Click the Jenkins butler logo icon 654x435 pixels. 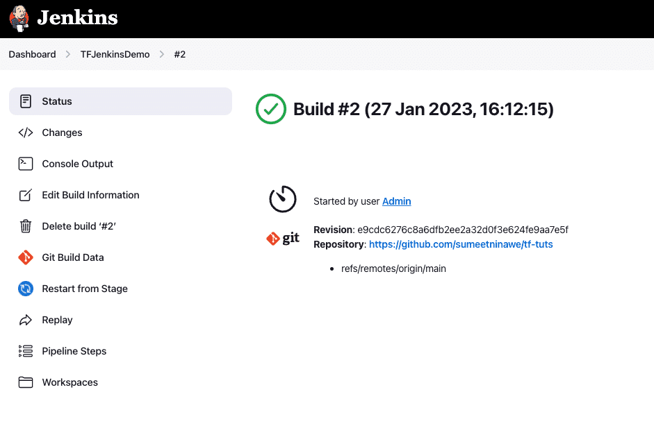19,19
